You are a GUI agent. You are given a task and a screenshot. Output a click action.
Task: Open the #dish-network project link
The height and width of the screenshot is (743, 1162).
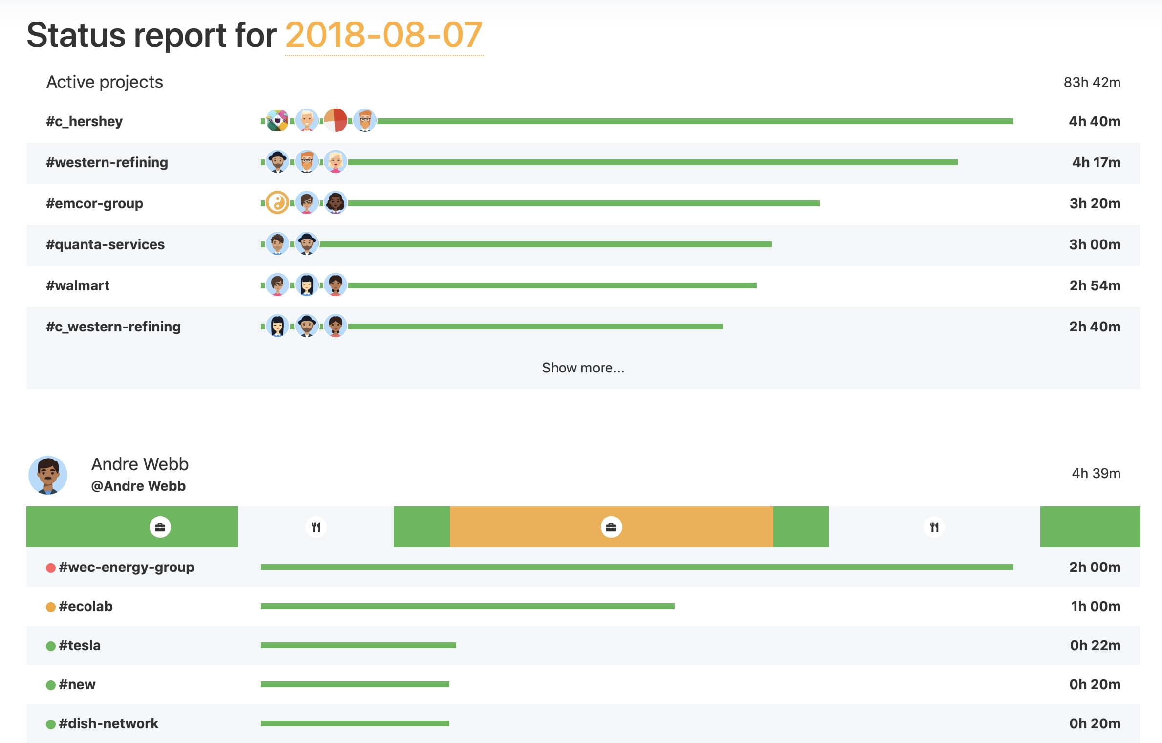click(108, 723)
